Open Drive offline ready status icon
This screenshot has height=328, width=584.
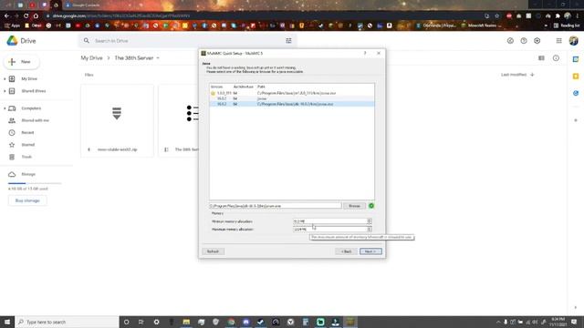click(x=510, y=41)
